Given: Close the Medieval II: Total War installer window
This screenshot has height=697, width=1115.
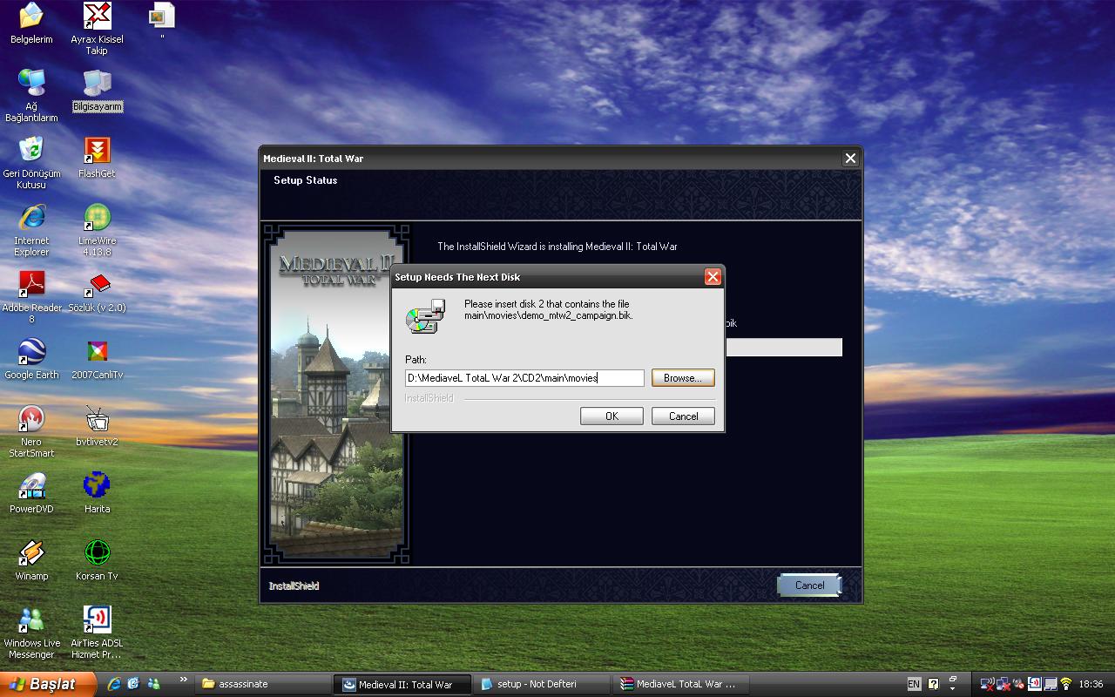Looking at the screenshot, I should coord(850,159).
